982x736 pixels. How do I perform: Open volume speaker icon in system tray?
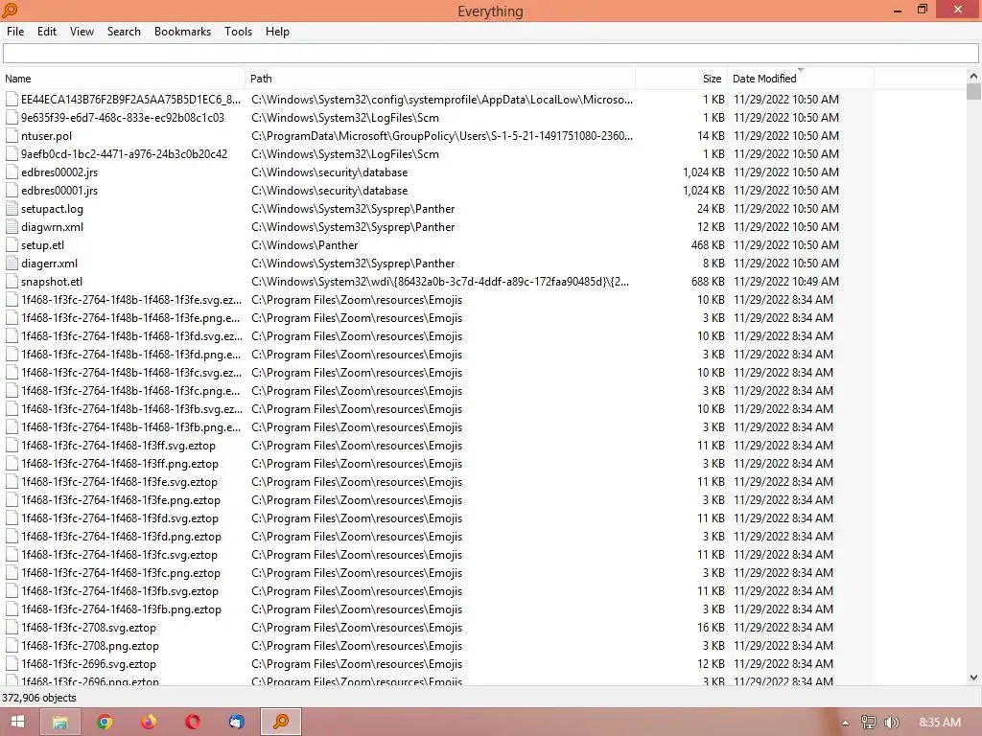point(892,723)
